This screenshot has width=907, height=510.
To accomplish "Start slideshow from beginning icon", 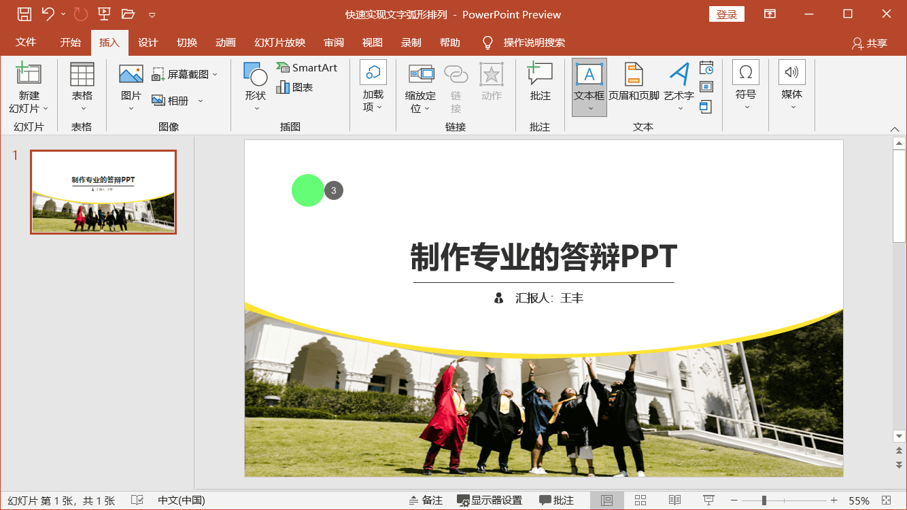I will 104,14.
